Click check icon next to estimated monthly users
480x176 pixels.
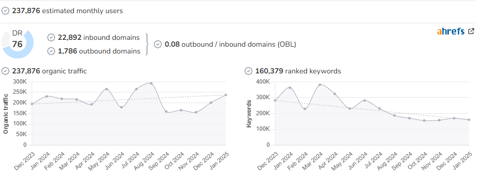point(5,11)
